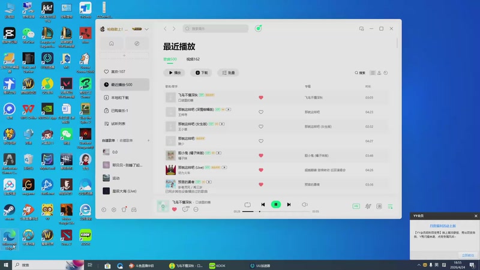This screenshot has width=480, height=270.
Task: Toggle the desktop lyrics 词 icon
Action: point(379,206)
